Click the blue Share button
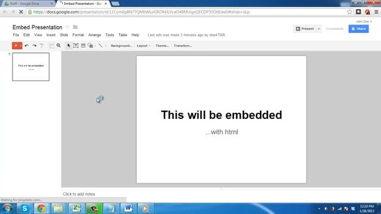 click(x=358, y=29)
